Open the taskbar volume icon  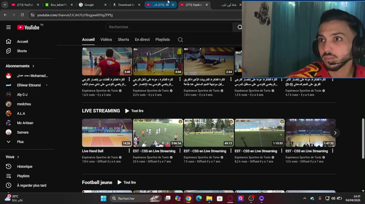click(x=333, y=198)
